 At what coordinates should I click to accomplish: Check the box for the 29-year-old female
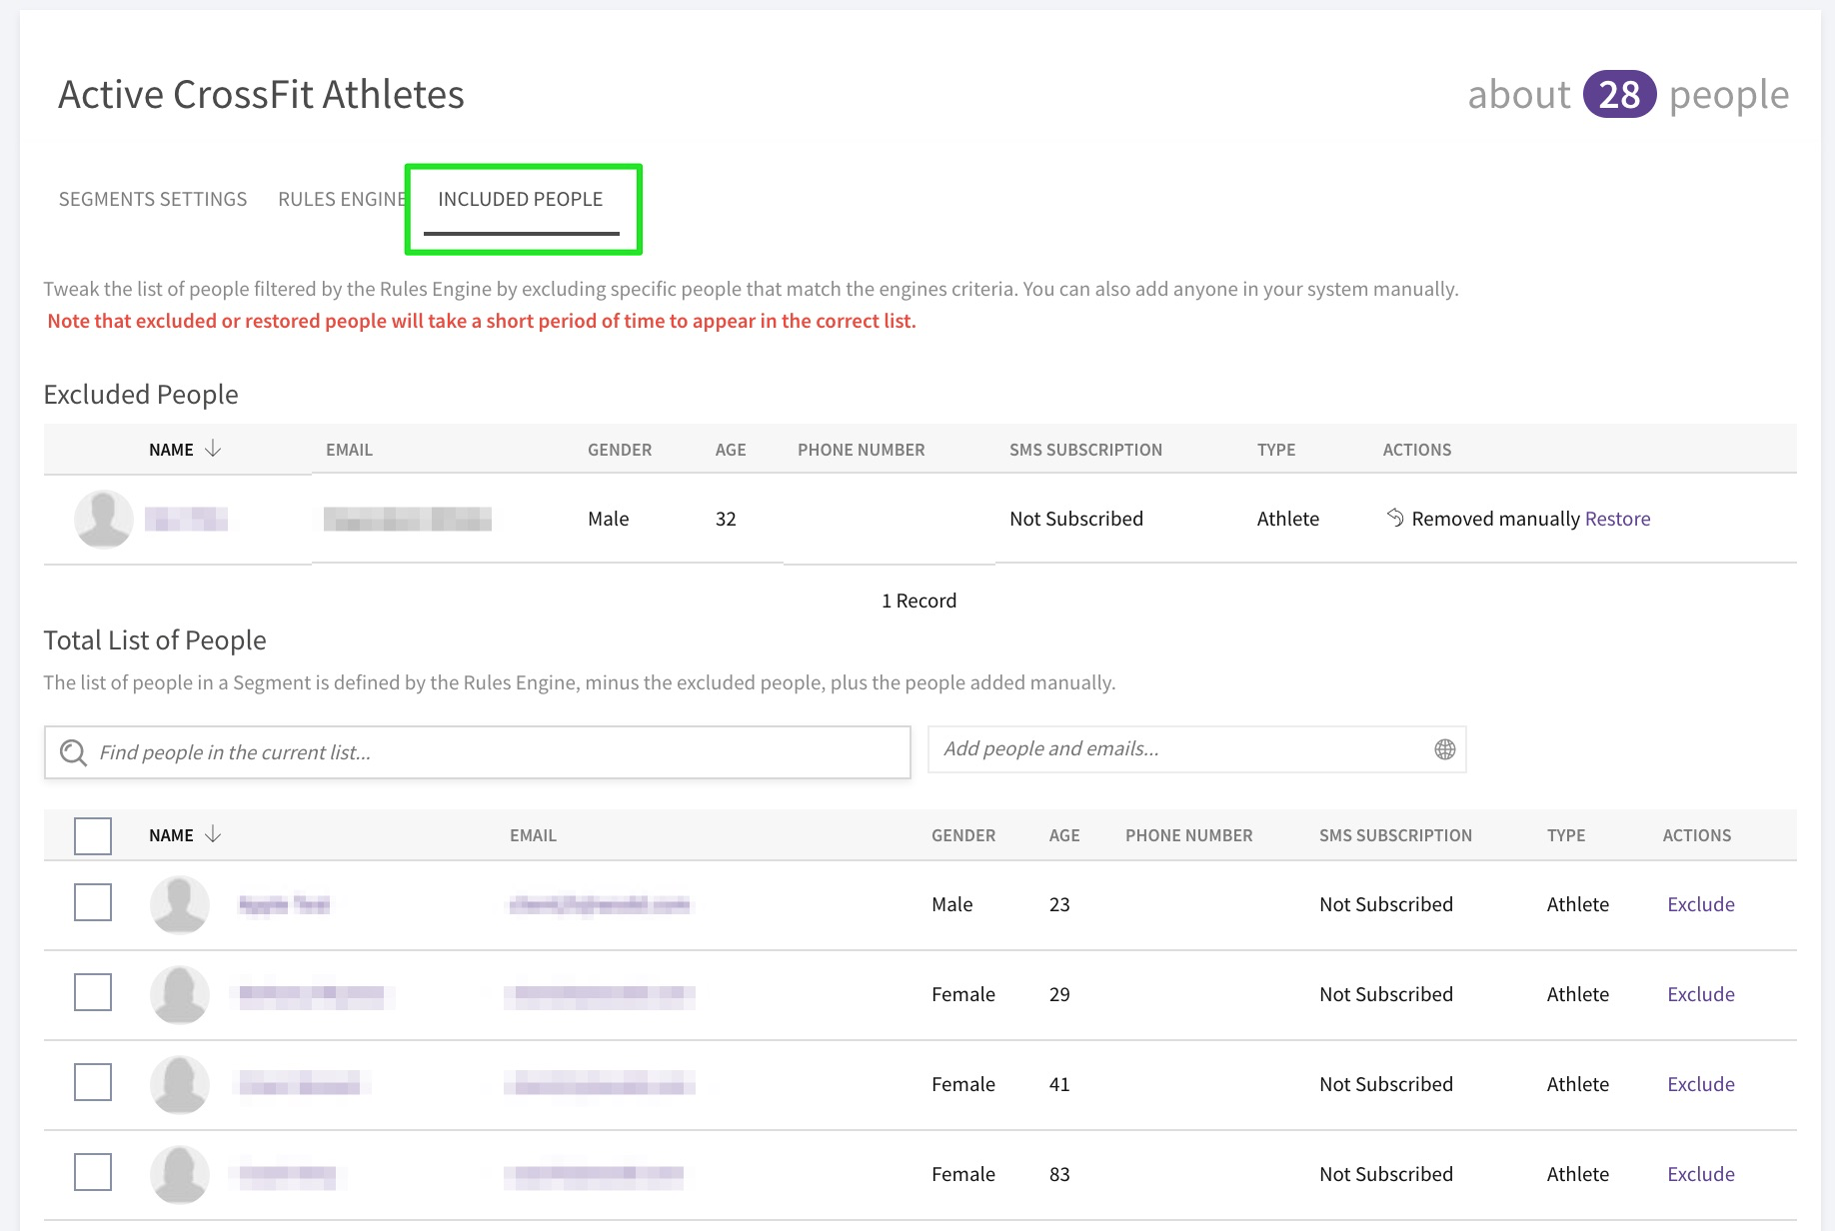tap(93, 992)
